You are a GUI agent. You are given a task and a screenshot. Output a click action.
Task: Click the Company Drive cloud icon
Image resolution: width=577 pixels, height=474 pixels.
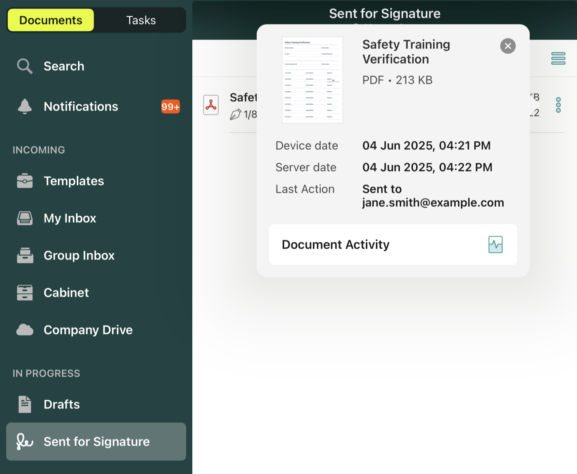[24, 330]
